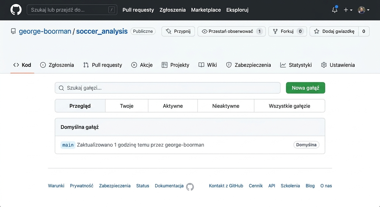
Task: Go to Marketplace
Action: pyautogui.click(x=206, y=10)
